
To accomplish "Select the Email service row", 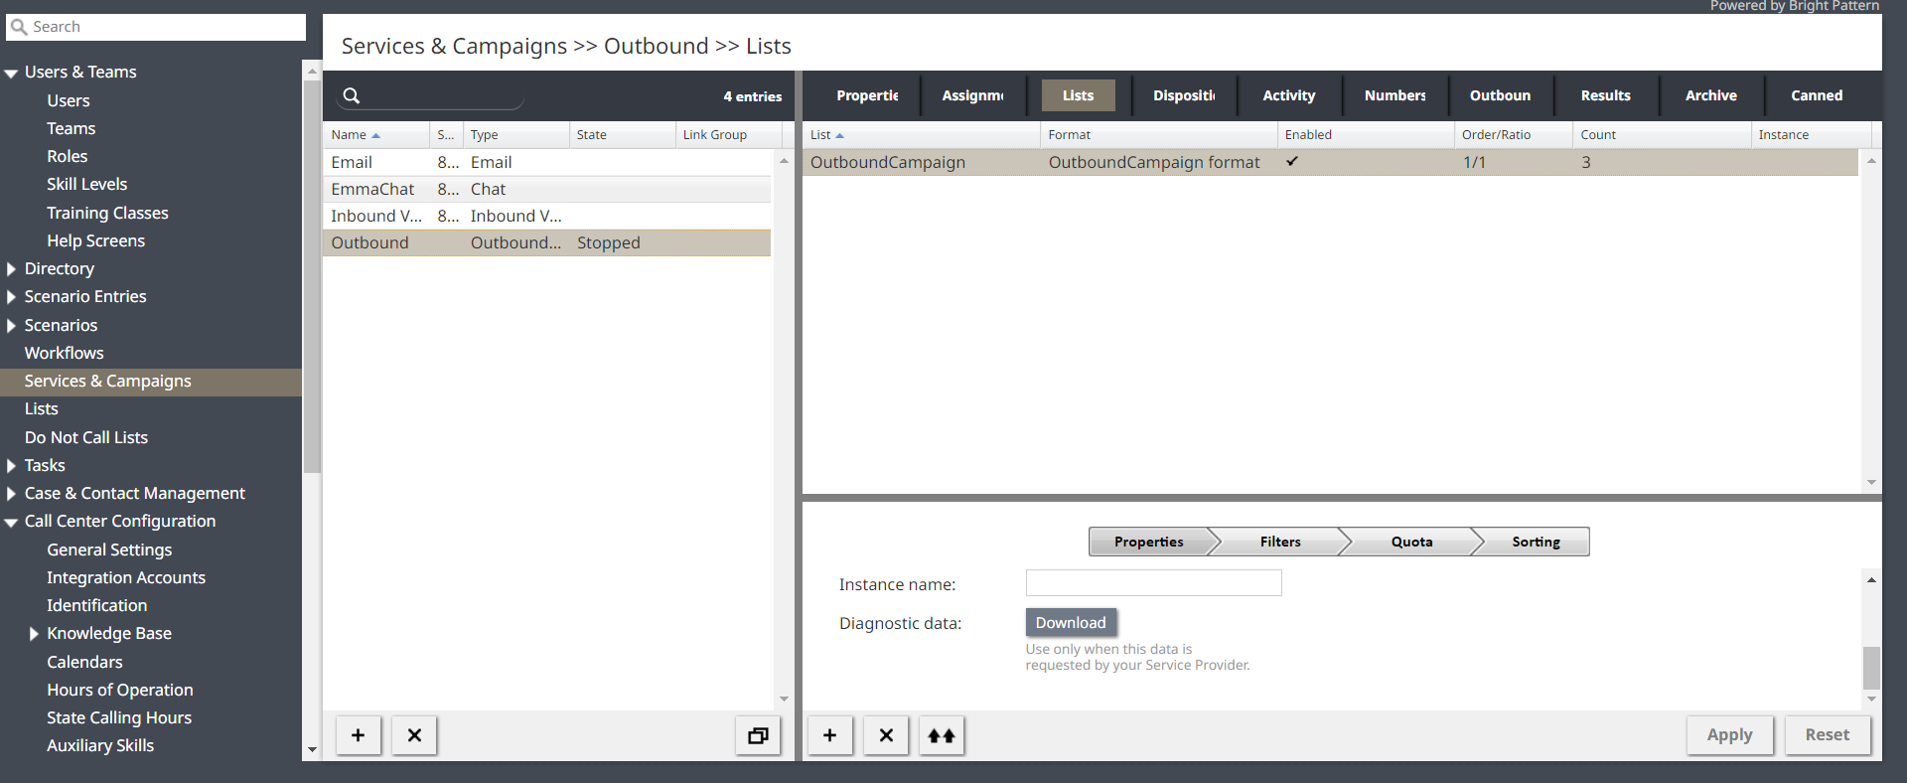I will (x=547, y=162).
